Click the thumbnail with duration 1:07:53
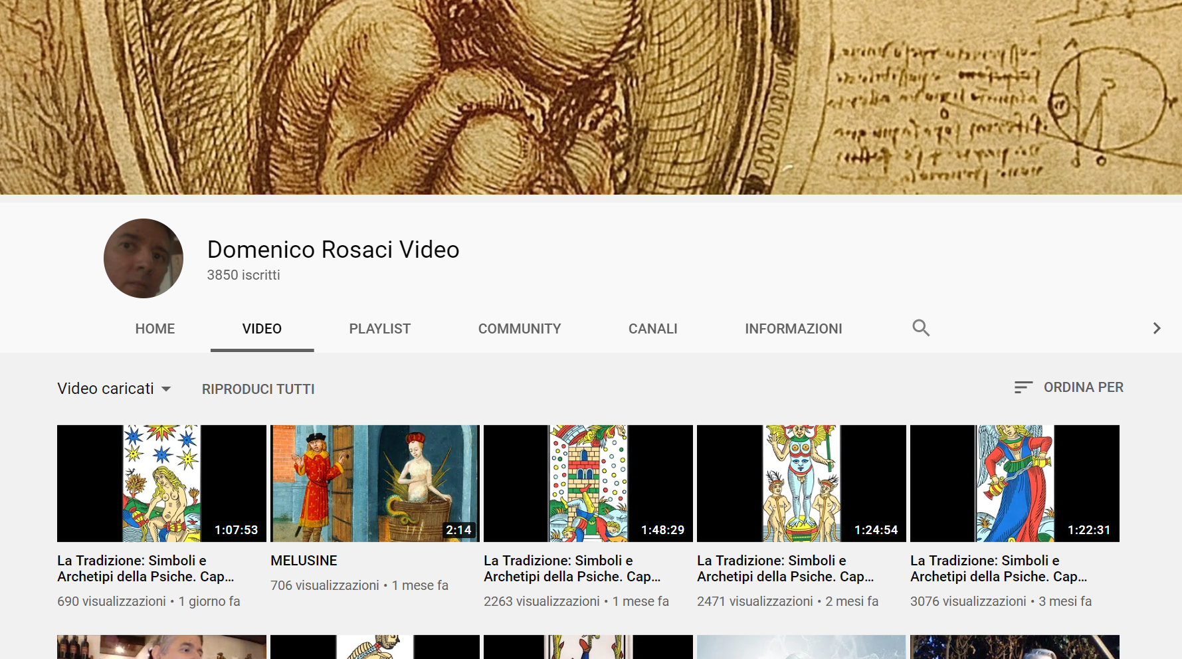Image resolution: width=1182 pixels, height=659 pixels. [161, 484]
